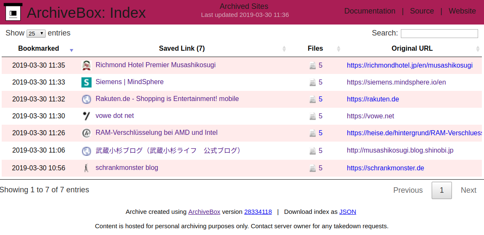Open version 28334118 link
This screenshot has width=484, height=235.
point(258,212)
